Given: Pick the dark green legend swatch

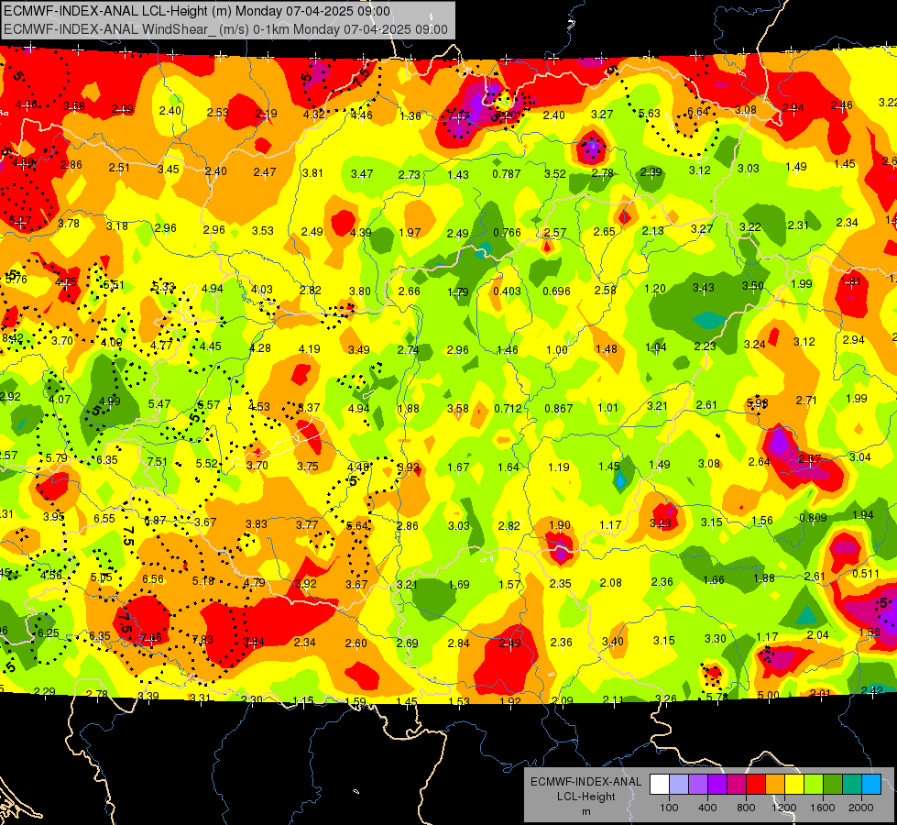Looking at the screenshot, I should click(x=833, y=785).
